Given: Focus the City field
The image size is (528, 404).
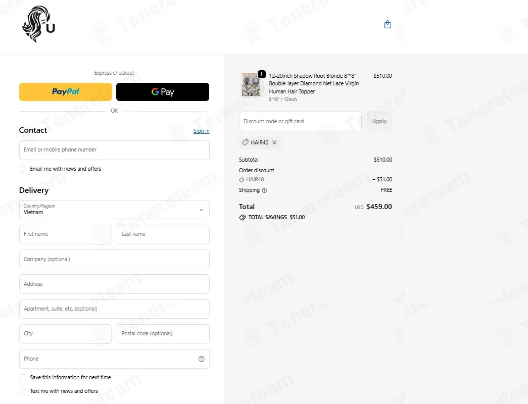Looking at the screenshot, I should (x=65, y=334).
